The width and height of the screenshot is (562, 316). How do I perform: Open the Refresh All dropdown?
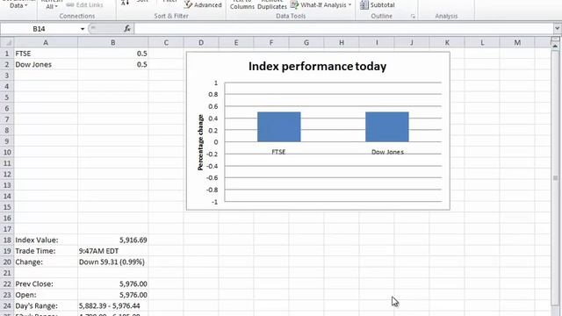coord(52,4)
